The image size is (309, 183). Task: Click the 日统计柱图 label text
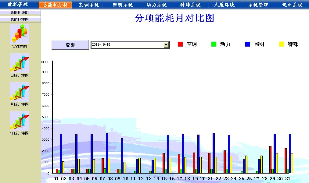(20, 76)
